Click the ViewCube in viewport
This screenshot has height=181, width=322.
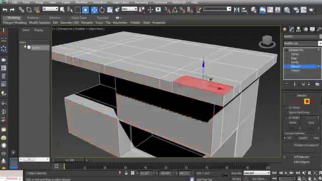coord(267,42)
